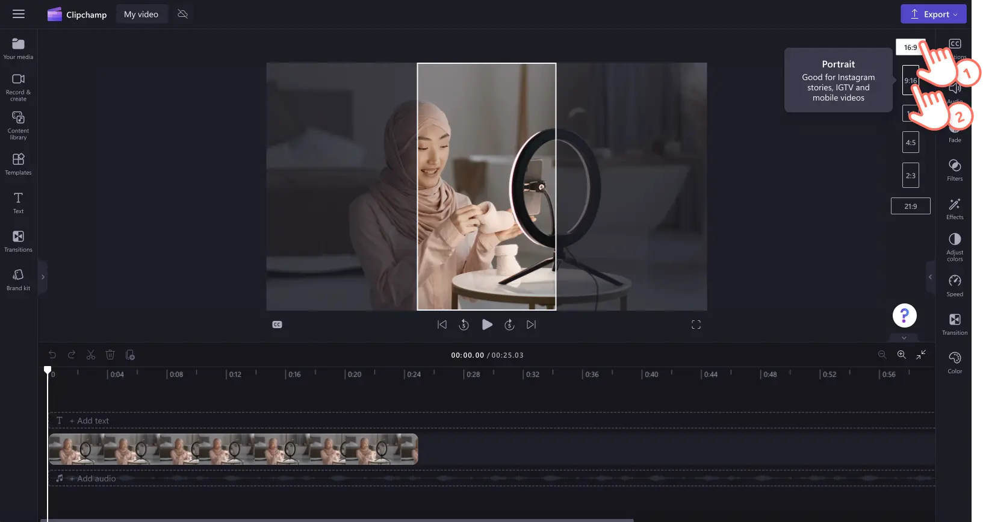Select the 21:9 aspect ratio
Image resolution: width=983 pixels, height=522 pixels.
(911, 206)
